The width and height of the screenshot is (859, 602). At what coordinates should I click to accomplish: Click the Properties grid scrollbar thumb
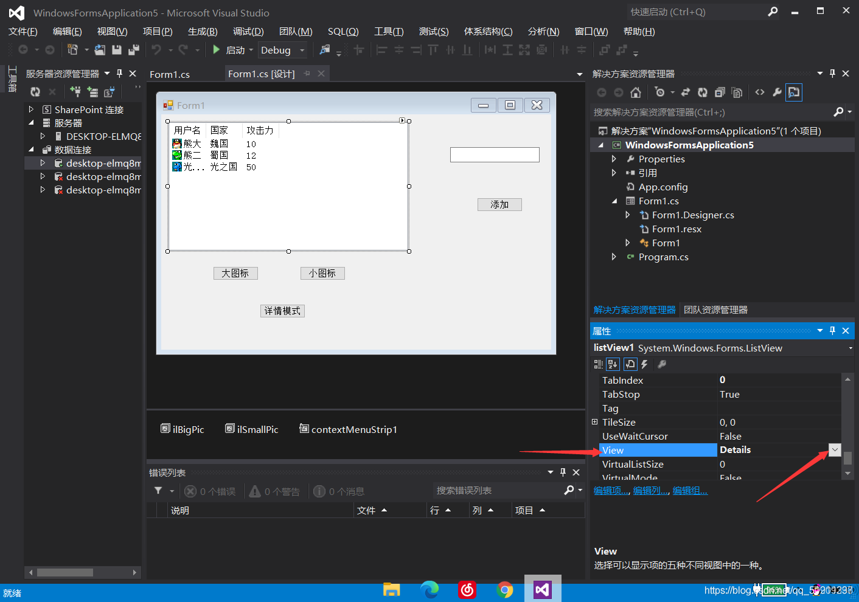tap(847, 458)
